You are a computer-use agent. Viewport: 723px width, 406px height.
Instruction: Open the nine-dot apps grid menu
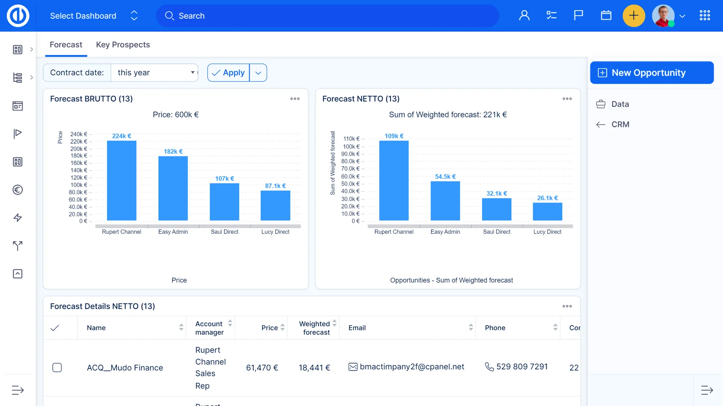point(705,15)
